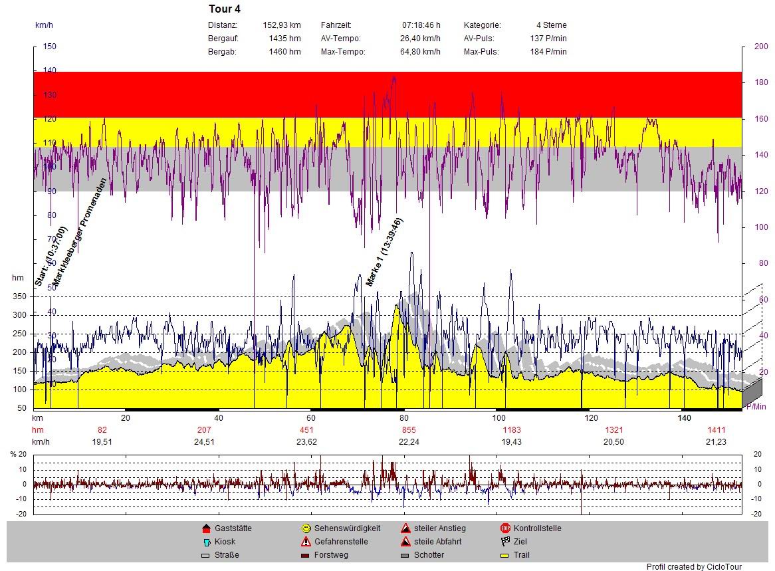Click the Profil created by CicloTour text
Viewport: 775px width, 571px height.
(694, 566)
